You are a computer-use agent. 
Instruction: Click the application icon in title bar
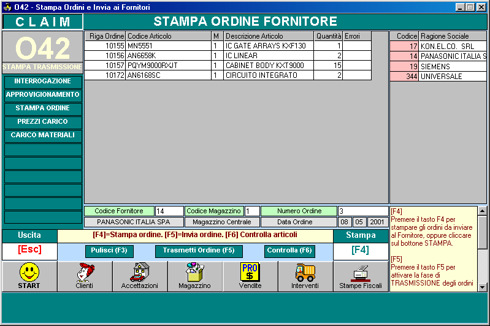(7, 7)
